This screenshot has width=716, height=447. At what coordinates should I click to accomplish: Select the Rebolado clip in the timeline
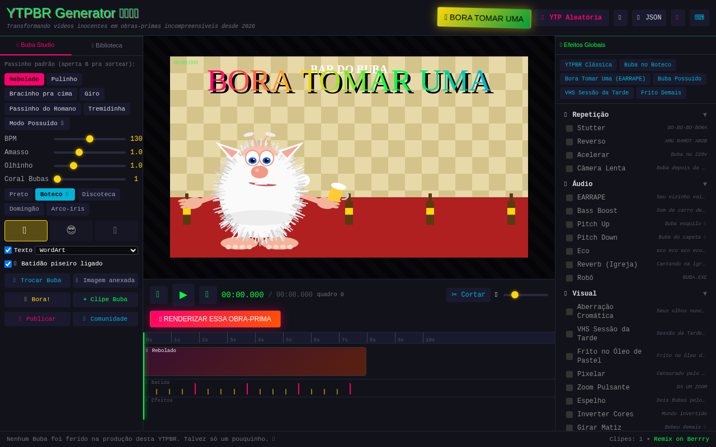pos(255,362)
